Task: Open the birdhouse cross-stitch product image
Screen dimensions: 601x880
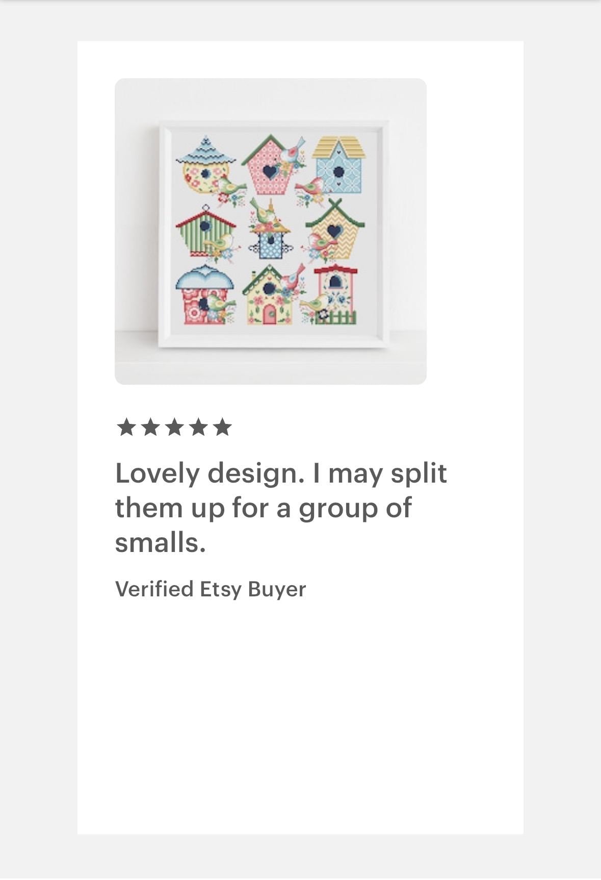Action: tap(271, 231)
